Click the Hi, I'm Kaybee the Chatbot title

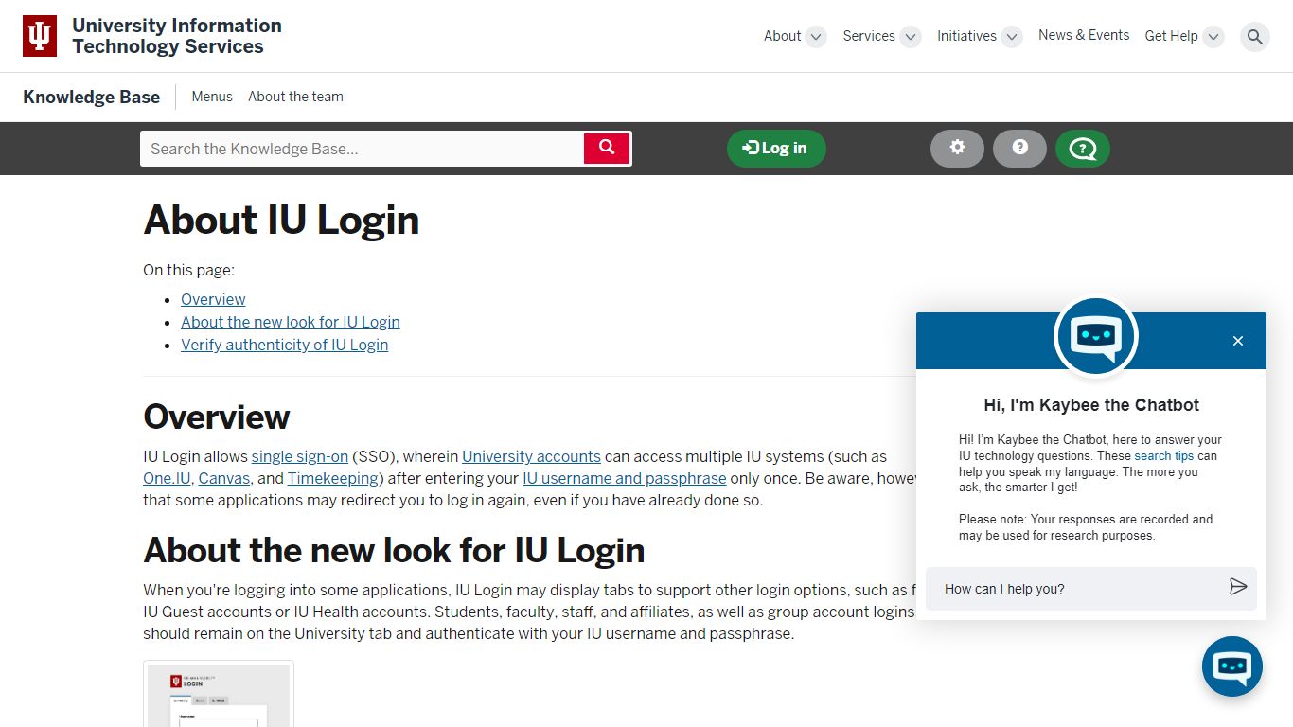coord(1091,405)
